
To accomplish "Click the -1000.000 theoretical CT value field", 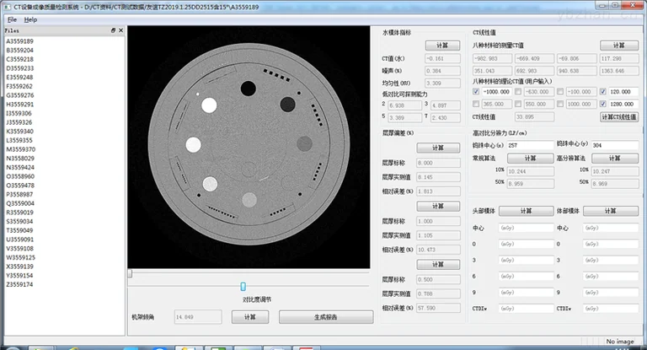I will [x=497, y=92].
